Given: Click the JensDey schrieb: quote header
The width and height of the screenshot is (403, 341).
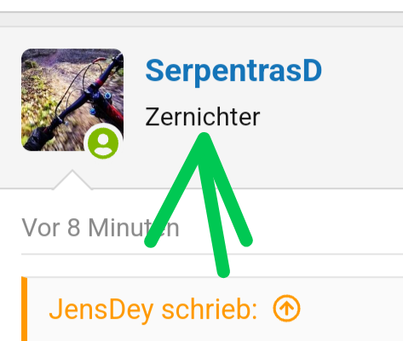Looking at the screenshot, I should 153,309.
